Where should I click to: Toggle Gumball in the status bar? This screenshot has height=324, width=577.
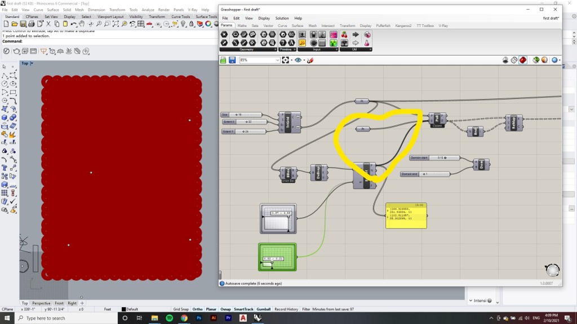[264, 309]
